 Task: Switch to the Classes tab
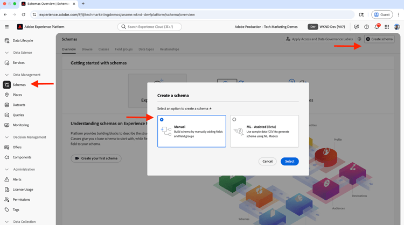tap(103, 49)
